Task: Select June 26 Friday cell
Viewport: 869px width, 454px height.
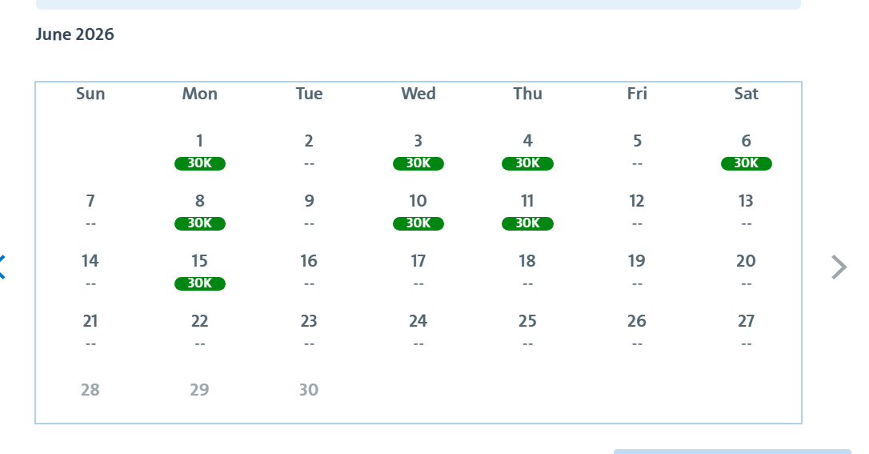Action: [637, 331]
